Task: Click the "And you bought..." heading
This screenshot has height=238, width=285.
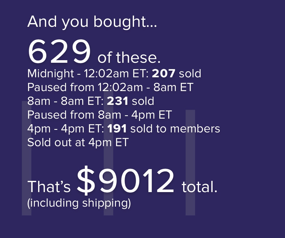Action: click(92, 22)
